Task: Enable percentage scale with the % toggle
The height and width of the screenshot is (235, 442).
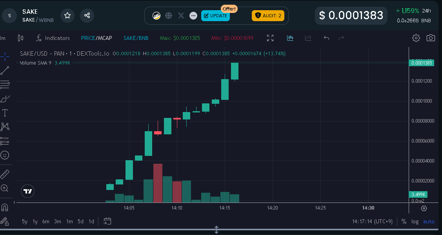Action: (x=404, y=221)
